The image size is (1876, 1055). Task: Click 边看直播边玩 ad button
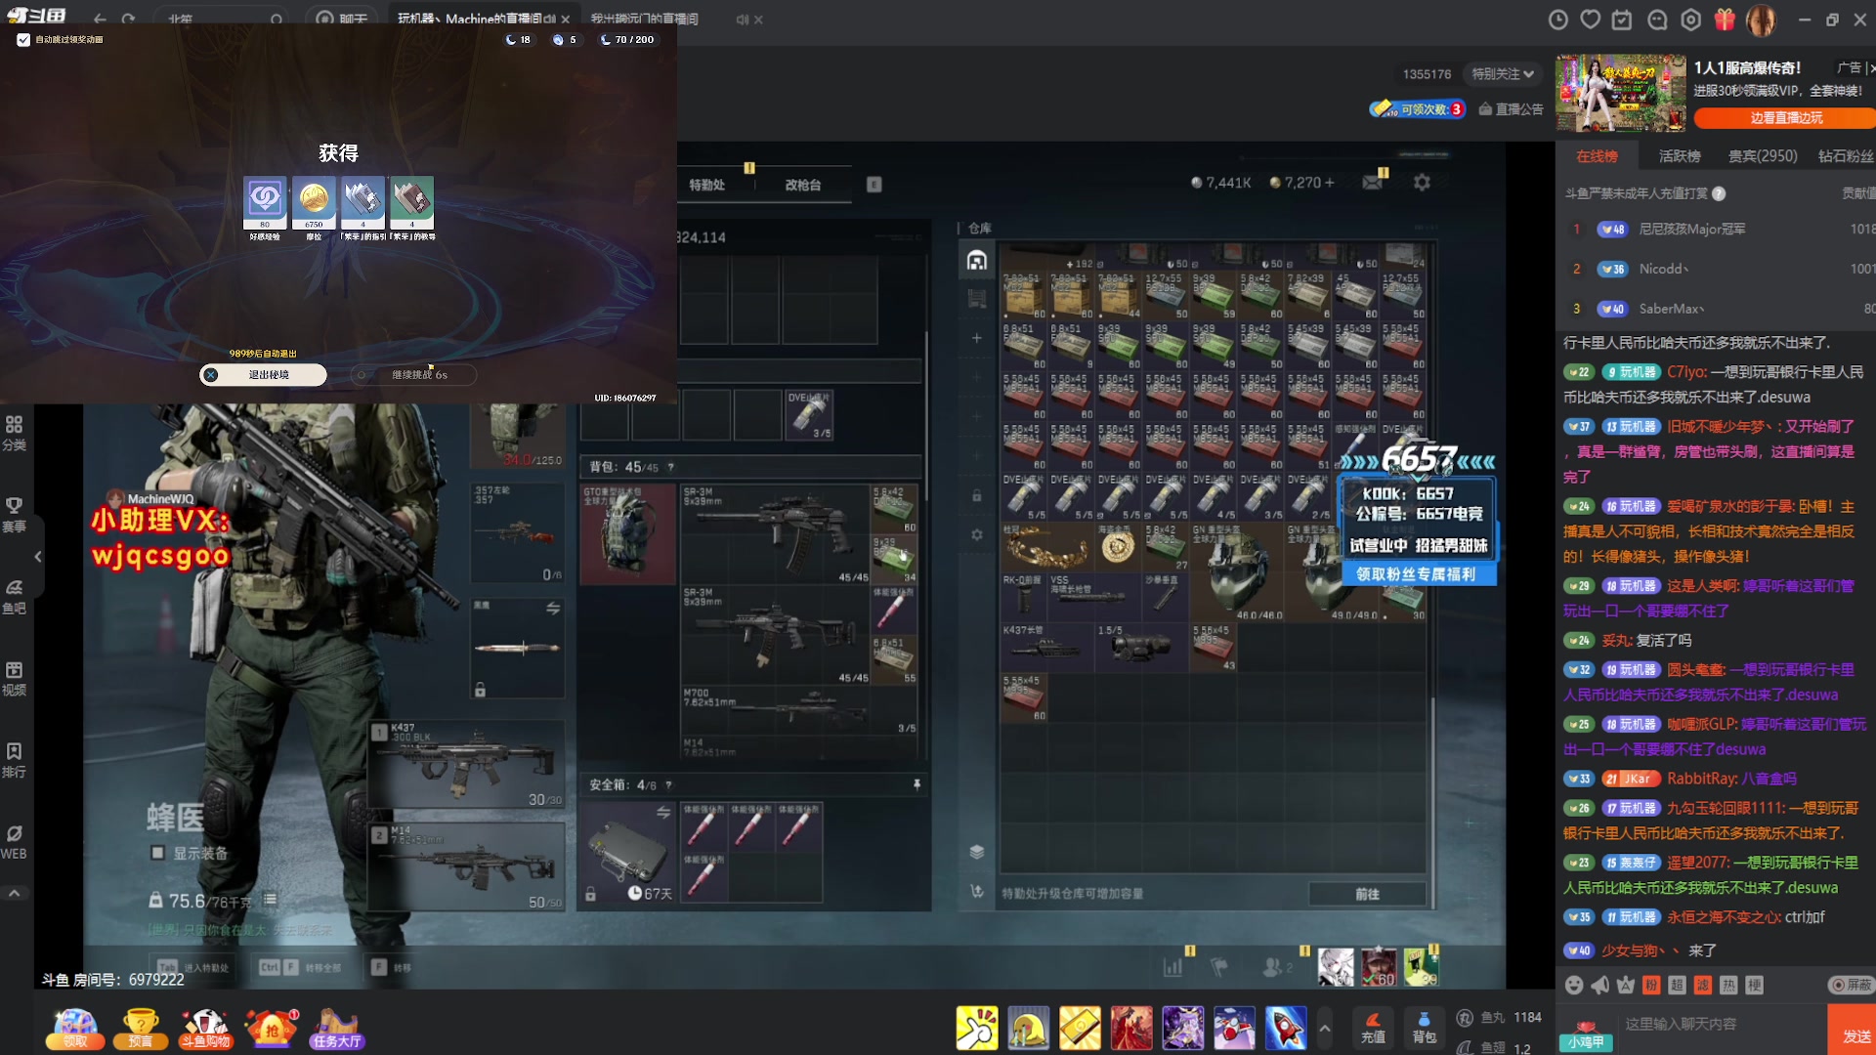[x=1786, y=118]
